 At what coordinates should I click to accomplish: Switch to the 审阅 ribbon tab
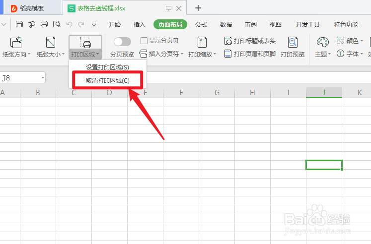point(251,25)
